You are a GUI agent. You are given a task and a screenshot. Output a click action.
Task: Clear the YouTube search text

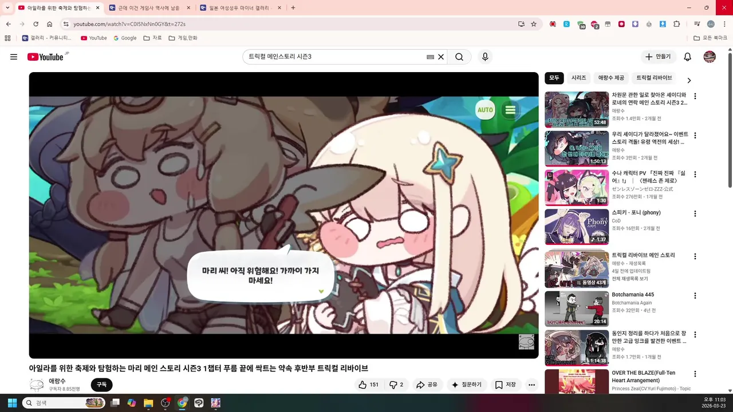coord(441,57)
